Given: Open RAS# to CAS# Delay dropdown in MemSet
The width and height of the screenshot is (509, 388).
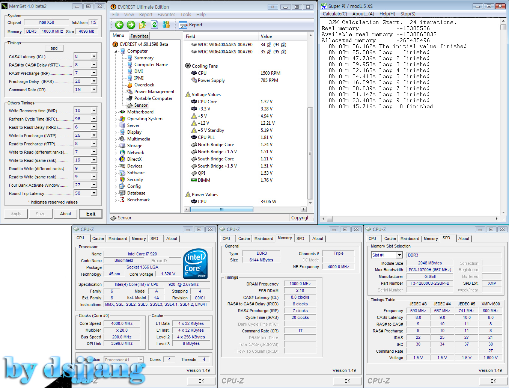Looking at the screenshot, I should (x=94, y=65).
